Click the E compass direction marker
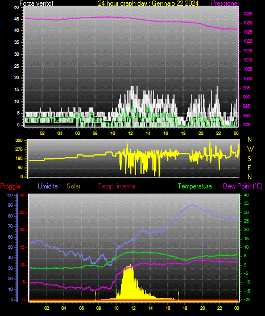Screen dimensions: 265x316 [x=249, y=167]
